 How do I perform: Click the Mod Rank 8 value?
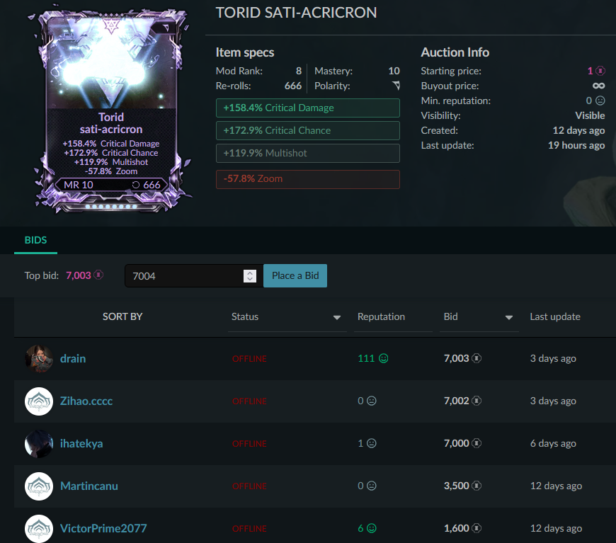pyautogui.click(x=299, y=71)
